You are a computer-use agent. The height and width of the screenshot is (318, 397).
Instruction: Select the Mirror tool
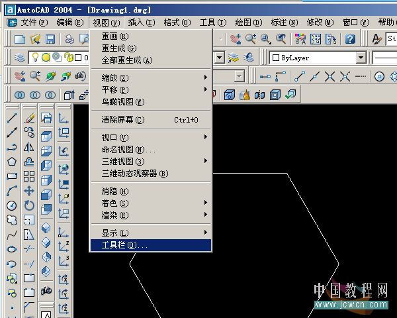(29, 147)
